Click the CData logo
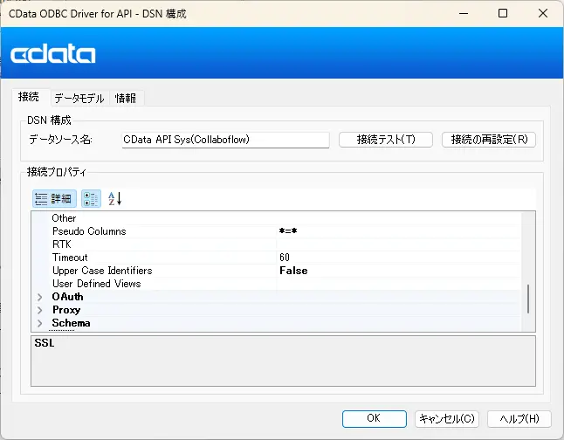The width and height of the screenshot is (564, 440). coord(53,55)
